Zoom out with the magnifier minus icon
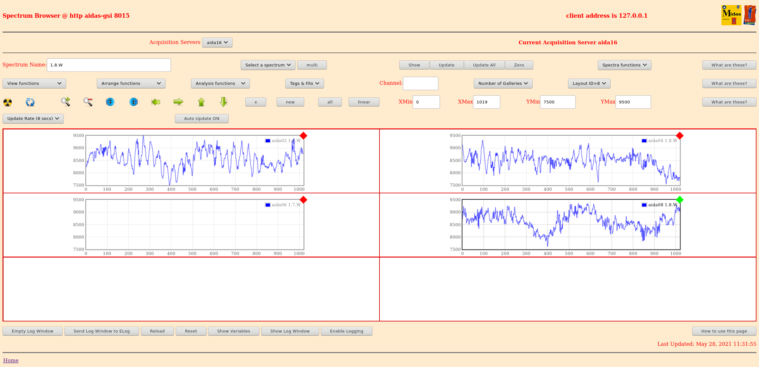 (x=88, y=102)
